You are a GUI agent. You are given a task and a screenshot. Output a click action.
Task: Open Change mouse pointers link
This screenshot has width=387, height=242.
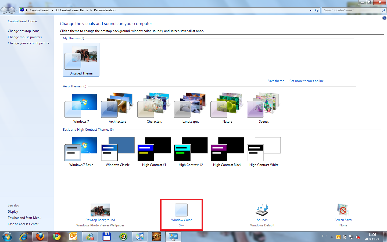coord(25,37)
